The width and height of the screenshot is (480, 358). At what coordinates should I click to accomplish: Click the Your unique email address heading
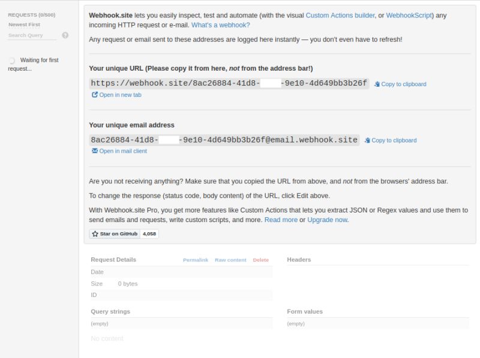point(131,125)
